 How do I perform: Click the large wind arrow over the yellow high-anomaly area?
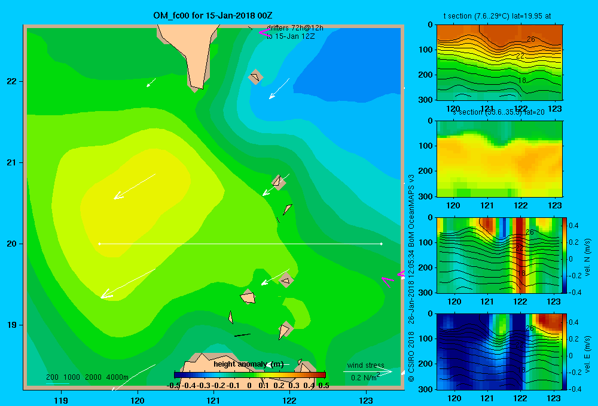tap(135, 187)
